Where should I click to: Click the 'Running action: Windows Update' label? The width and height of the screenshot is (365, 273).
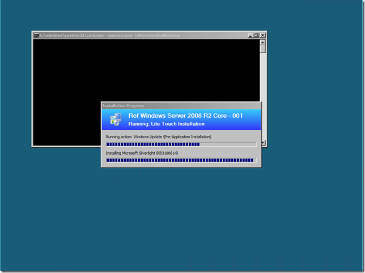pyautogui.click(x=158, y=137)
